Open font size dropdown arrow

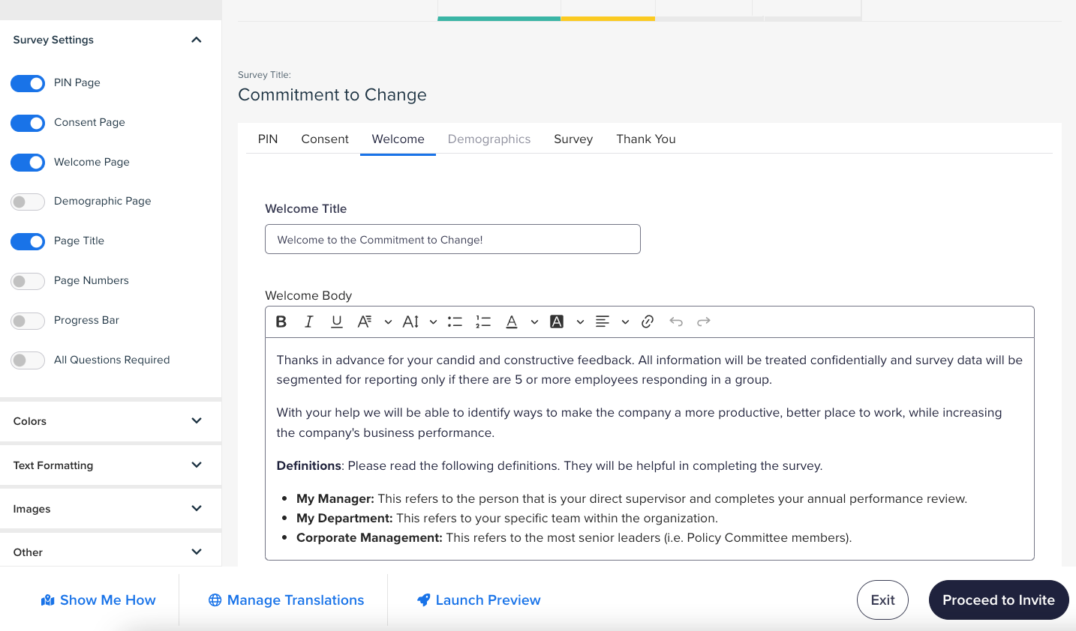tap(433, 322)
